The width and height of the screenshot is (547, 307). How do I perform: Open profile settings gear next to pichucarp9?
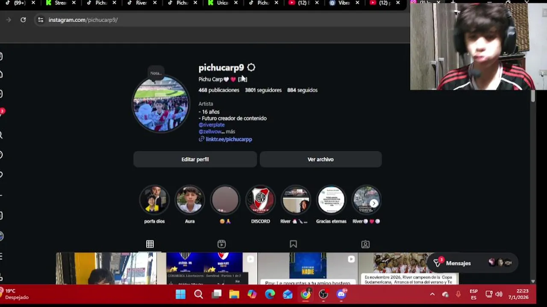pyautogui.click(x=251, y=67)
